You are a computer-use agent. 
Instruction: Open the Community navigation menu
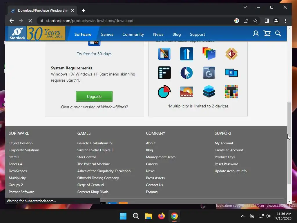[x=133, y=34]
